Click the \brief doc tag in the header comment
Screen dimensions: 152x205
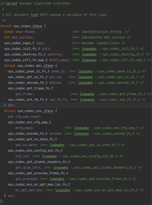point(12,4)
